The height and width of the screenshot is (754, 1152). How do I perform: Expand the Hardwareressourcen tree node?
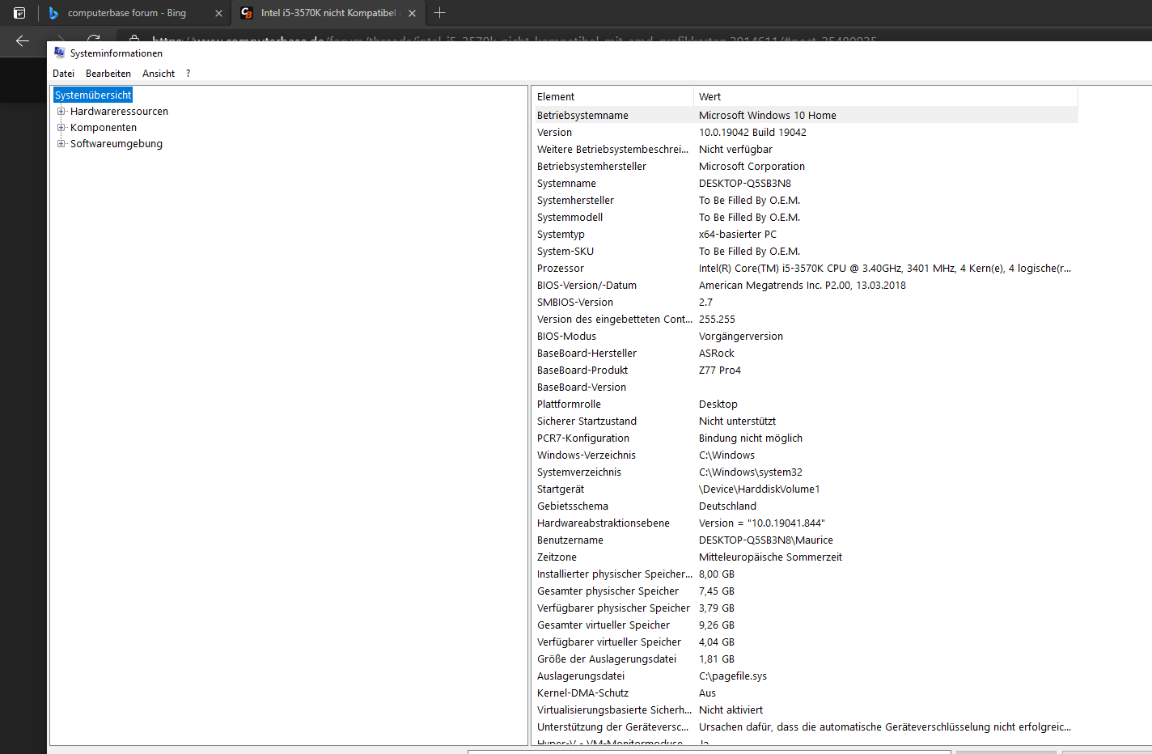pos(61,112)
